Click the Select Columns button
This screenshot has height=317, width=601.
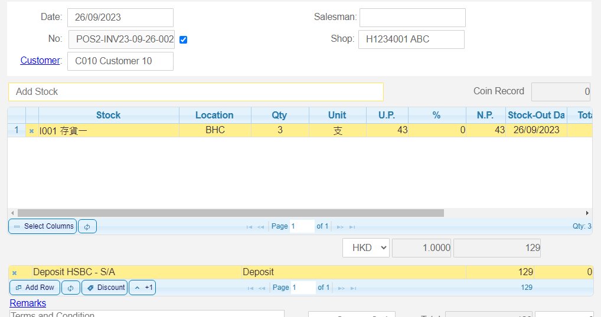43,226
